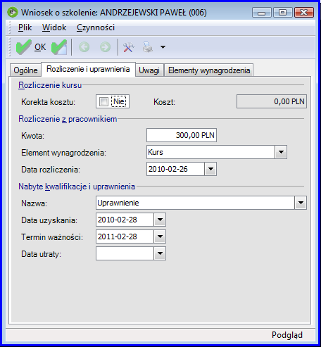Click the Data rozliczenia date field

coord(175,169)
